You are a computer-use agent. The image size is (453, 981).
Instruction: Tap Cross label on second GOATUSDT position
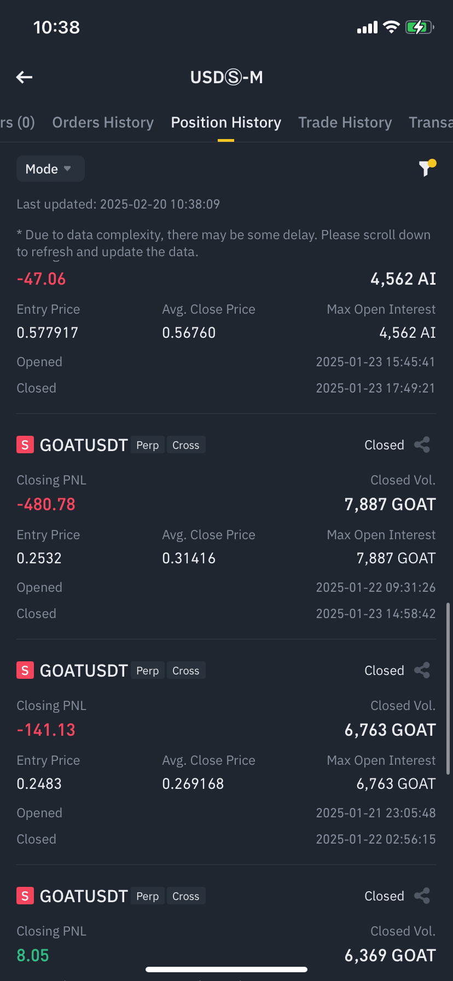(186, 671)
